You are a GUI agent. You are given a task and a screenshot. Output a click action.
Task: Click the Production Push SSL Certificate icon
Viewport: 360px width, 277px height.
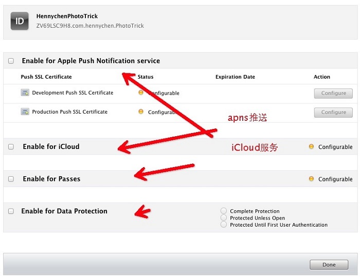point(25,112)
